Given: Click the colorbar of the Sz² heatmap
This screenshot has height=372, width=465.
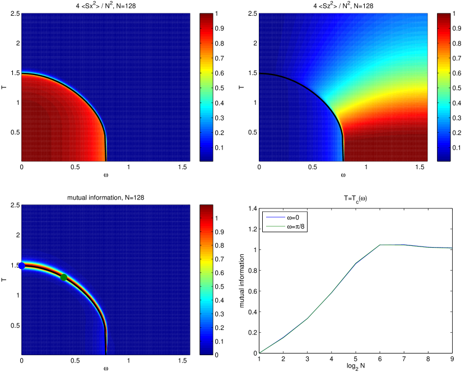Looking at the screenshot, I should click(x=444, y=87).
